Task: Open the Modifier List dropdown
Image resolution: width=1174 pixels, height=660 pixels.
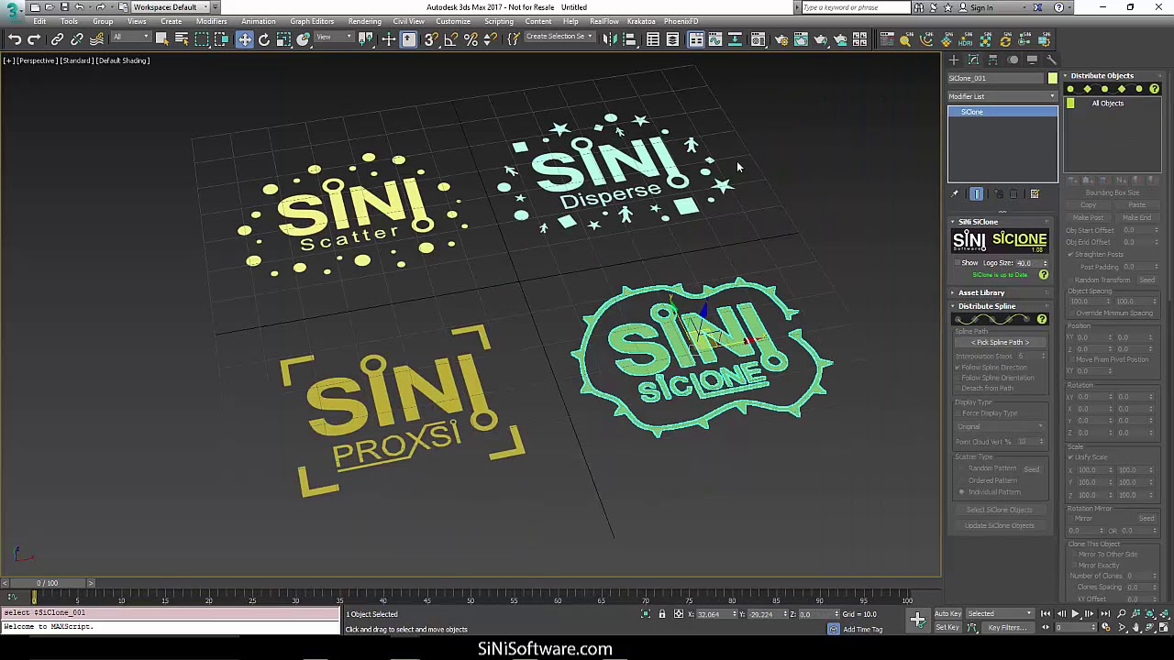Action: tap(1002, 96)
